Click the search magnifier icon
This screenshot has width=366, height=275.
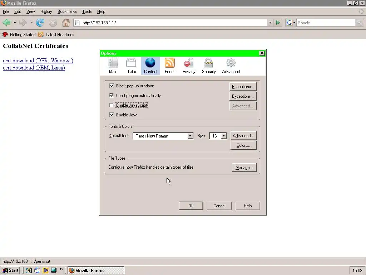(359, 23)
